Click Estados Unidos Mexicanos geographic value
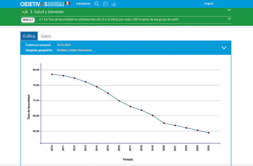 (x=74, y=50)
